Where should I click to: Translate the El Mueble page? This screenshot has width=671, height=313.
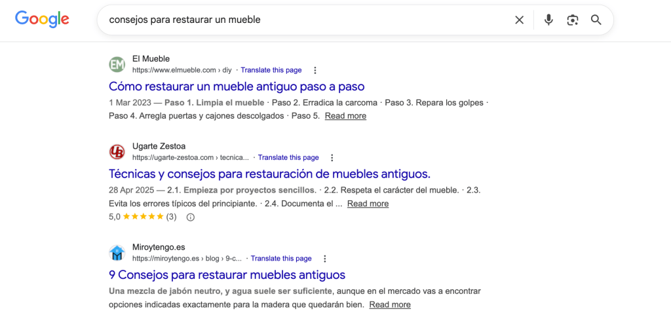(x=271, y=70)
